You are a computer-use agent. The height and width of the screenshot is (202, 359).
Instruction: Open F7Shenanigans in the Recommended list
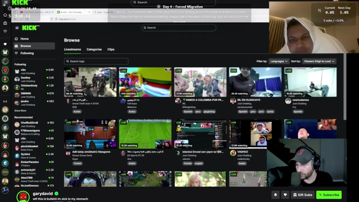point(34,132)
